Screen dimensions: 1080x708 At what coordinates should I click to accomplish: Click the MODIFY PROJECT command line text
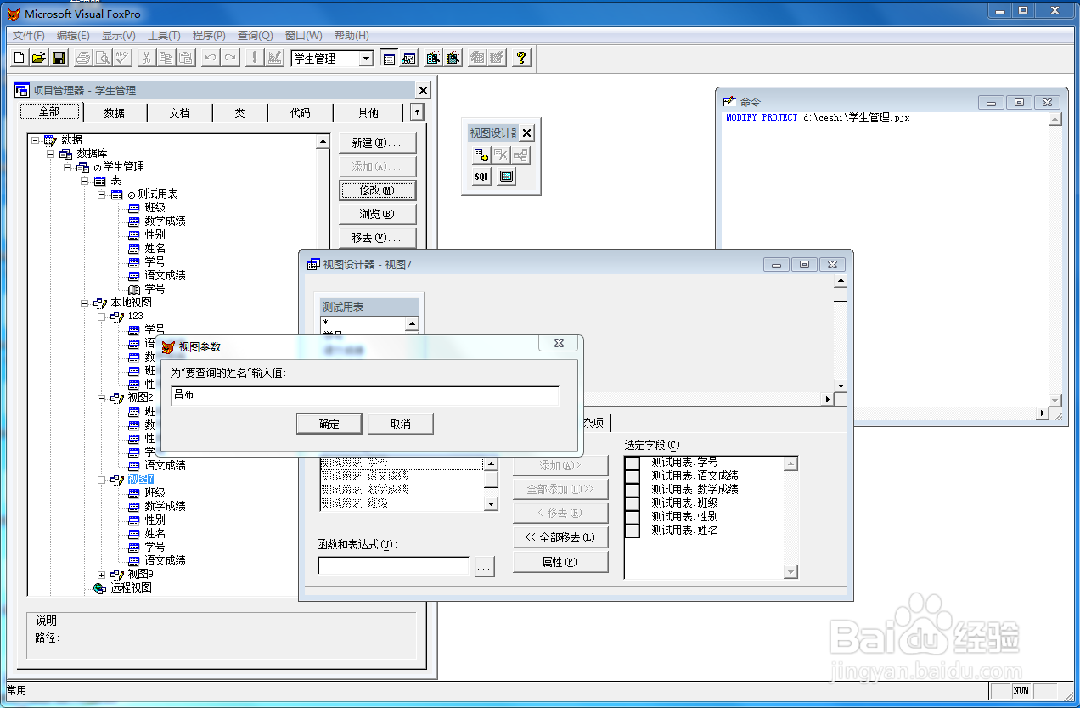[818, 118]
